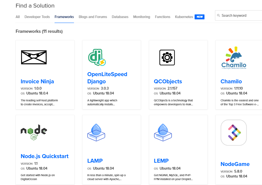
Task: Switch to the Developer Tools tab
Action: pos(37,17)
